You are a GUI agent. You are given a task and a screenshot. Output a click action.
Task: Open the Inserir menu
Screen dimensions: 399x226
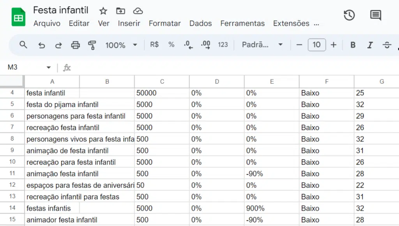129,23
